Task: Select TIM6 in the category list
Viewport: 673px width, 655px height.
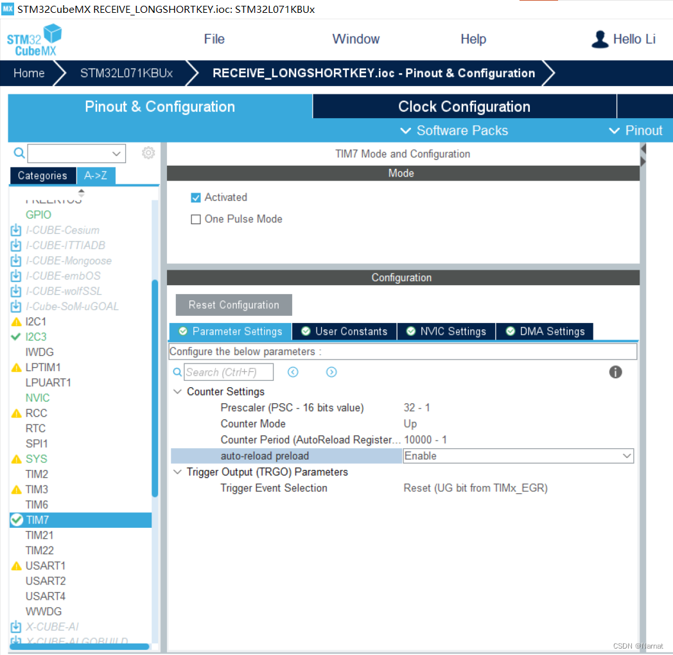Action: (37, 505)
